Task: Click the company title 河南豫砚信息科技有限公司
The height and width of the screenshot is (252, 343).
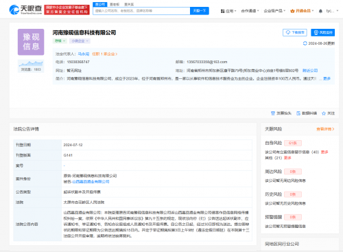Action: pyautogui.click(x=84, y=33)
